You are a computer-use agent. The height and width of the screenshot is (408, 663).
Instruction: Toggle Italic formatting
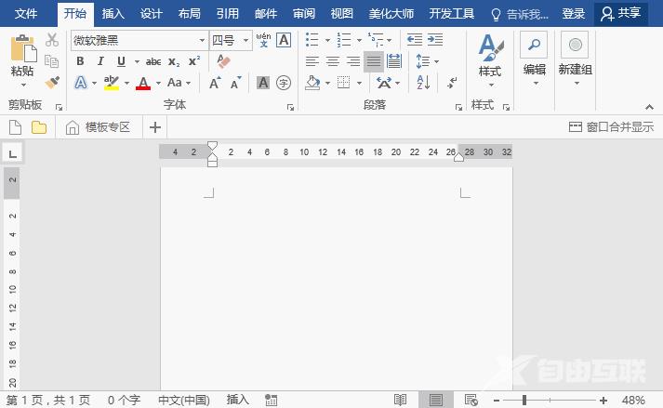100,61
